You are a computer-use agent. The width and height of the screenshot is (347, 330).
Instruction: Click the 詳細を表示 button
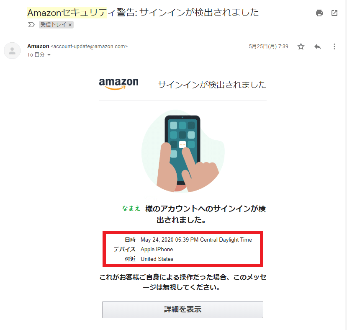click(x=182, y=309)
